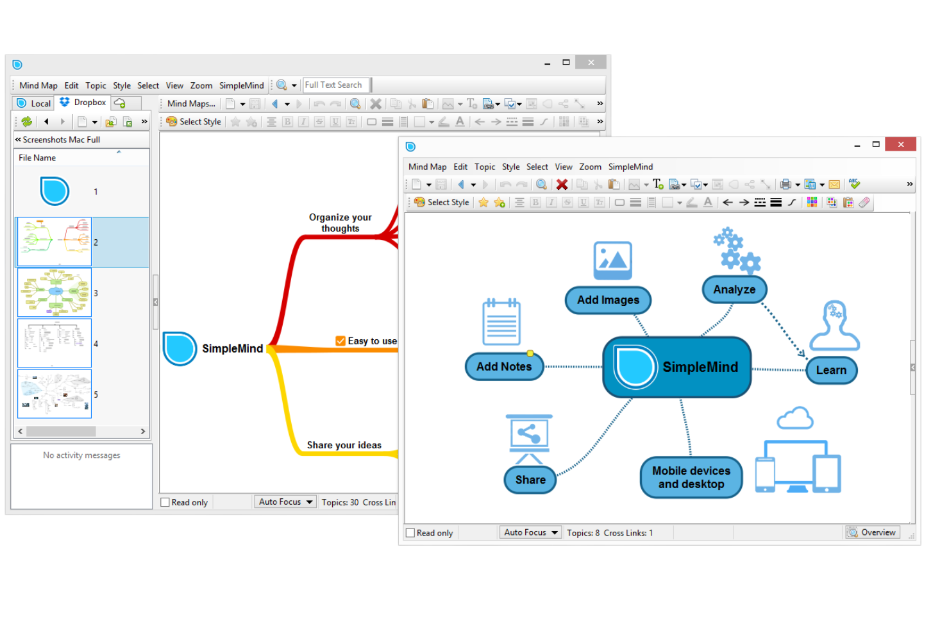Open search options dropdown arrow in back window
Image resolution: width=949 pixels, height=633 pixels.
tap(294, 85)
